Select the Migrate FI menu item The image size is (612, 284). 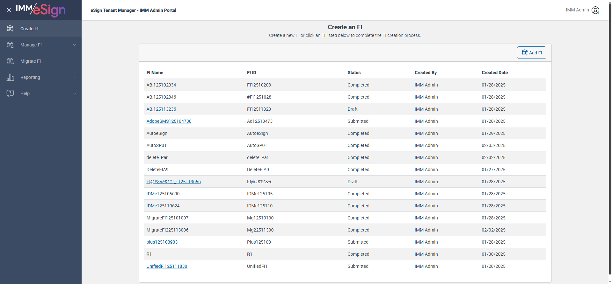coord(31,61)
